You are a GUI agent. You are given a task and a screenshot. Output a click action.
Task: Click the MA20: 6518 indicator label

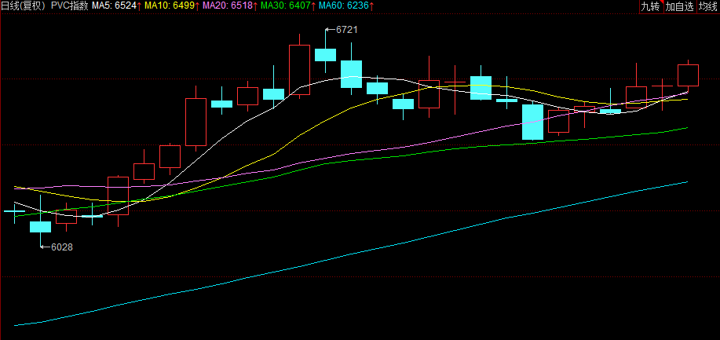coord(229,6)
